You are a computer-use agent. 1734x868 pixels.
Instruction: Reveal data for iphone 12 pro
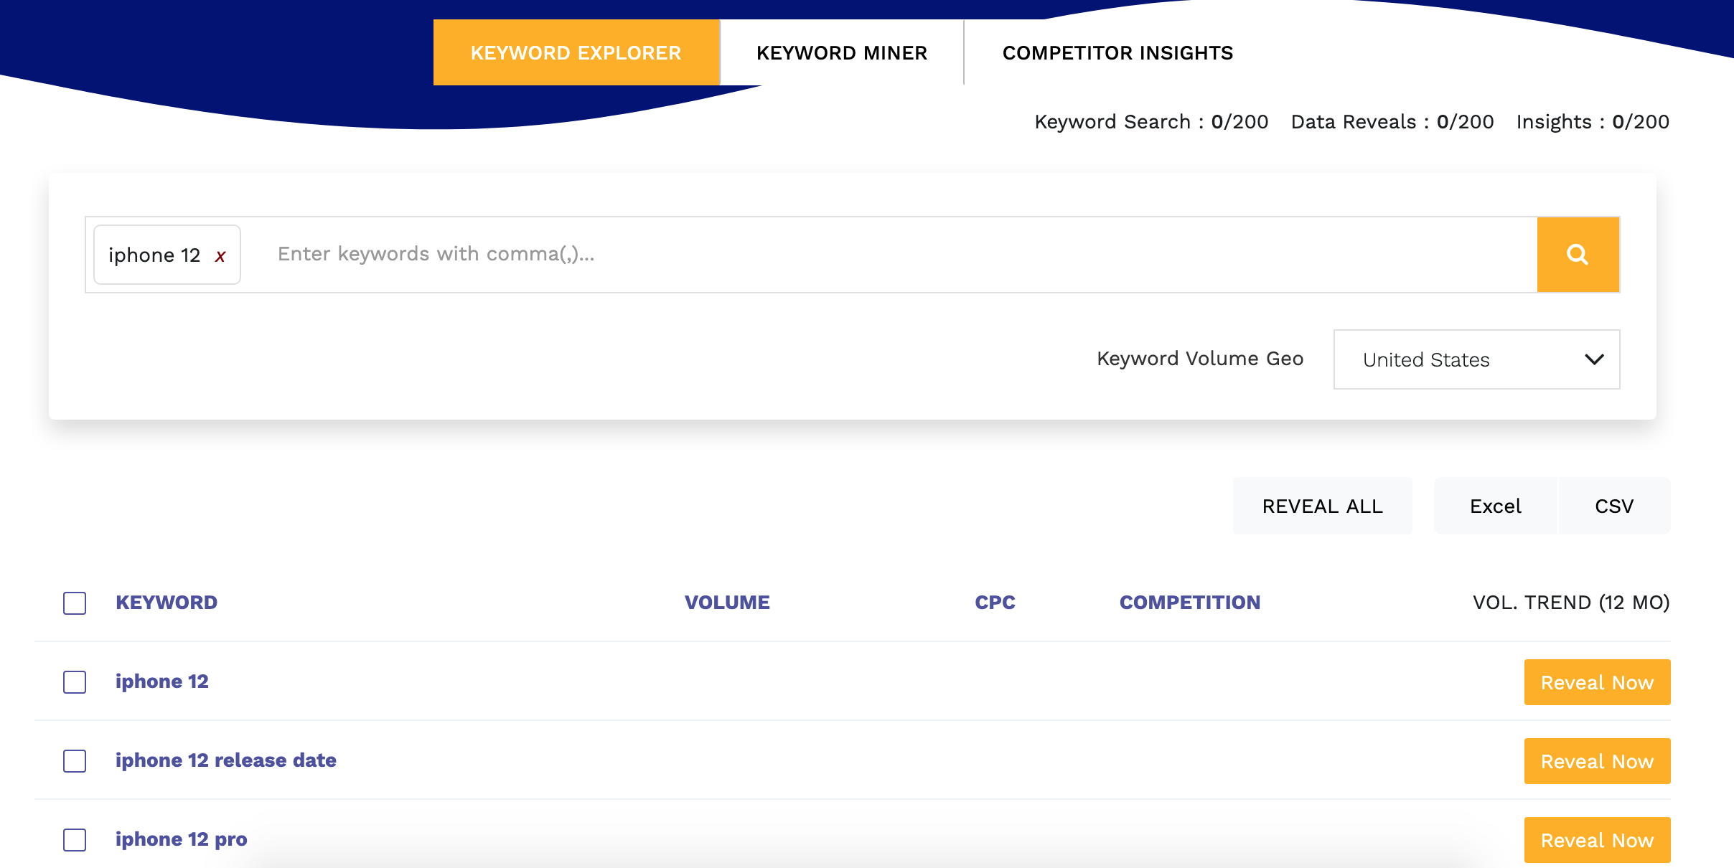pyautogui.click(x=1597, y=840)
